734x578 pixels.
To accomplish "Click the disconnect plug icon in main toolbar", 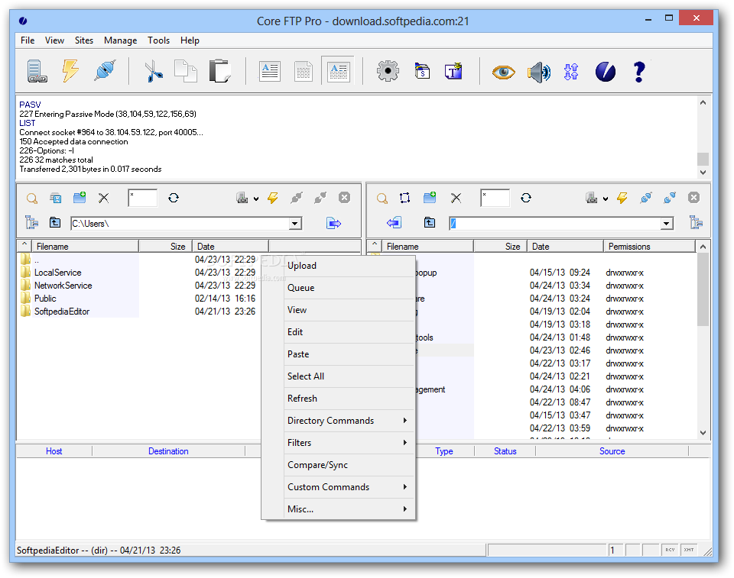I will pos(105,71).
